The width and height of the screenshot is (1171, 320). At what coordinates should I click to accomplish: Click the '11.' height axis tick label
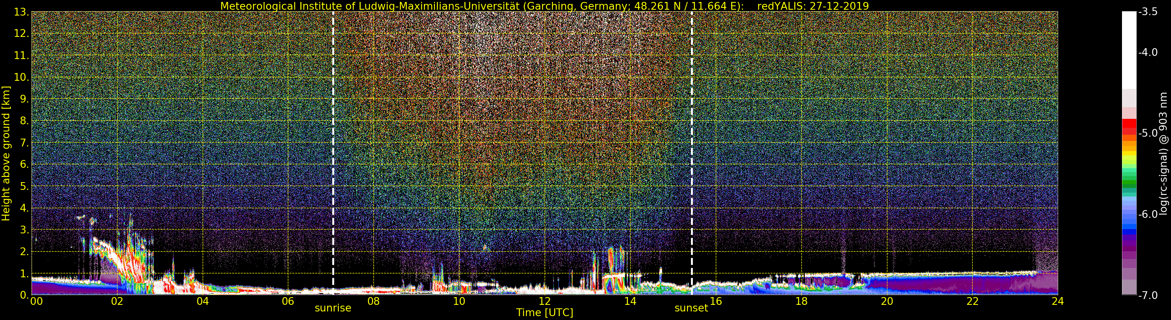coord(21,56)
